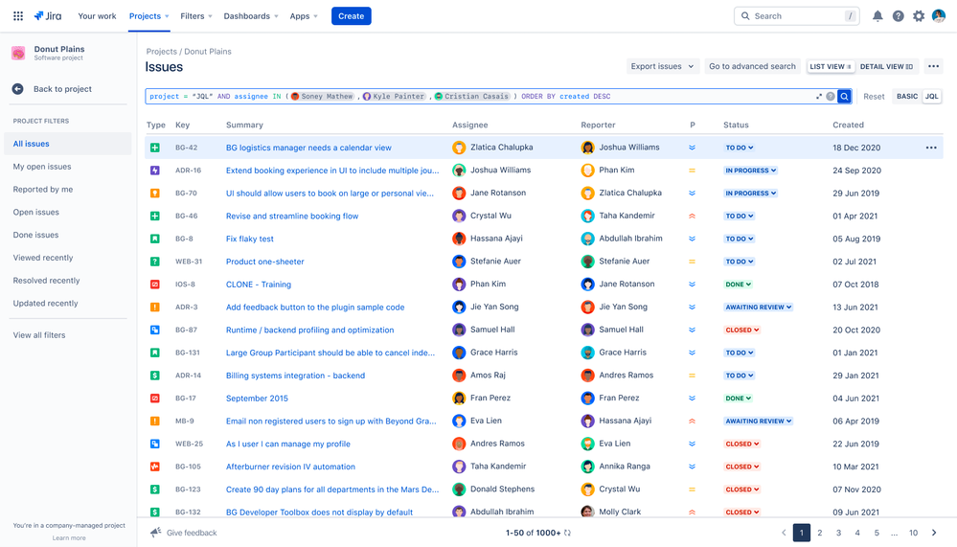Open more actions menu for BG-42 row
The image size is (957, 547).
[x=931, y=148]
